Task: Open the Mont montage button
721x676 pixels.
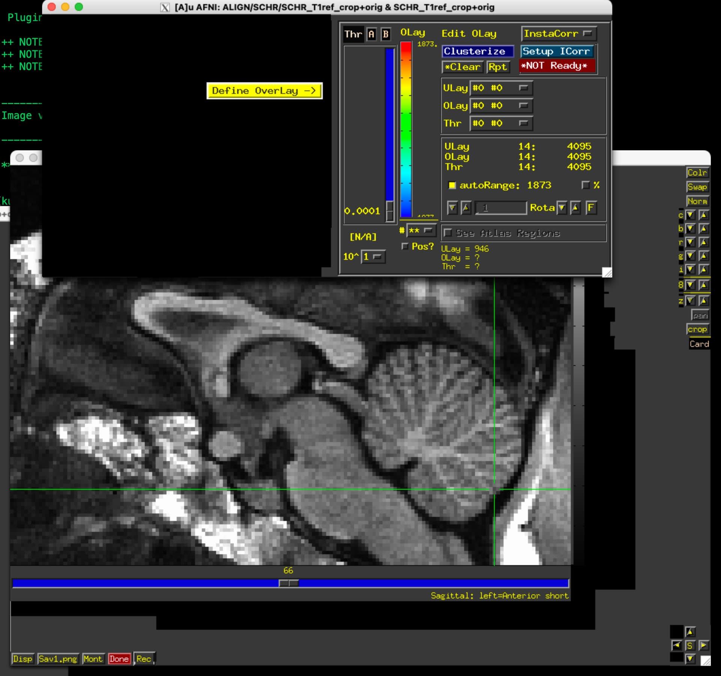Action: [x=93, y=659]
